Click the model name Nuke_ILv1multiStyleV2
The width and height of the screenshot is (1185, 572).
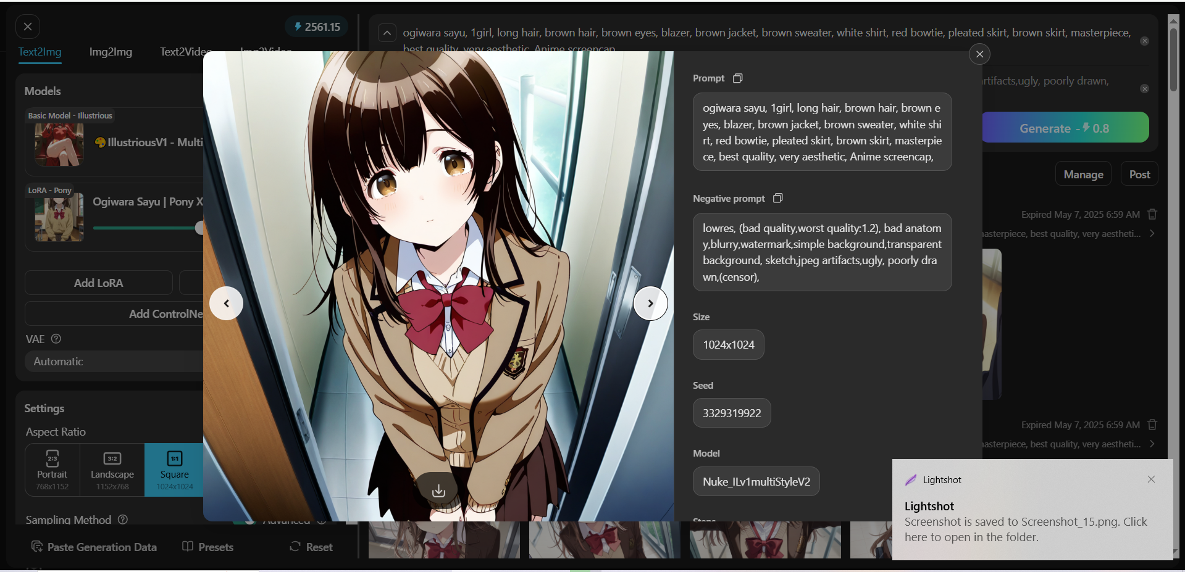coord(756,481)
